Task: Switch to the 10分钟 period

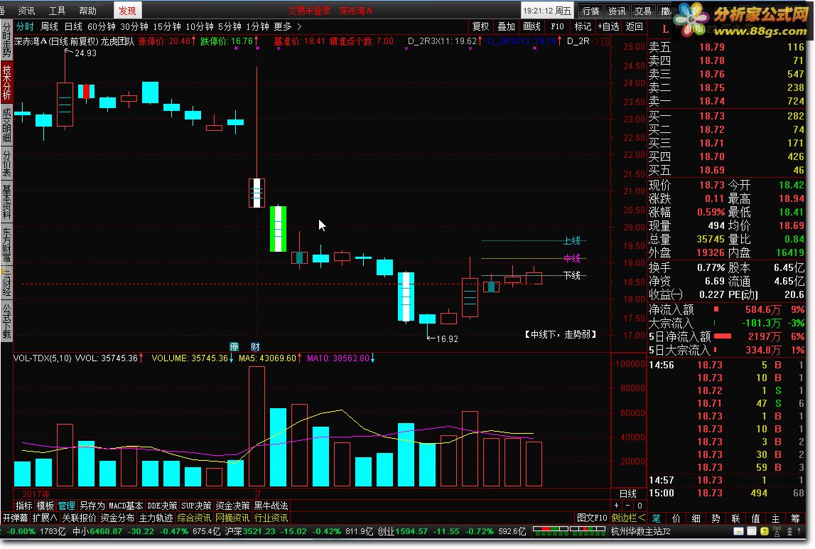Action: 200,26
